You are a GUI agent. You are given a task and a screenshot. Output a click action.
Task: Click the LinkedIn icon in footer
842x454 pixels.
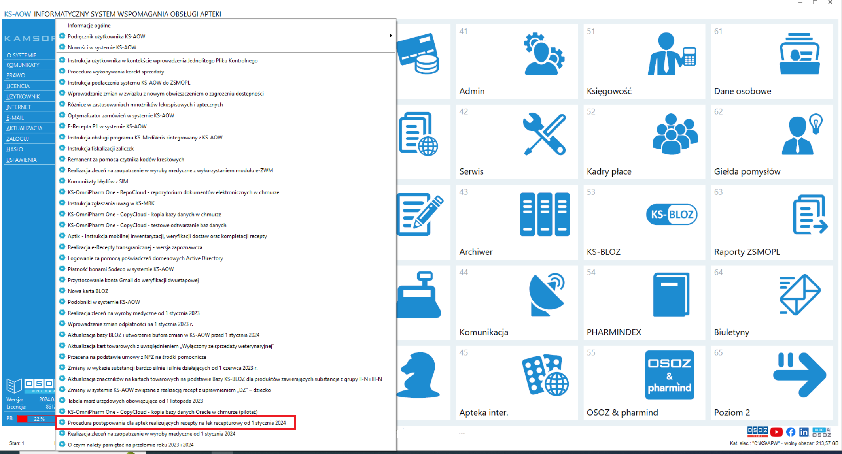pos(804,432)
